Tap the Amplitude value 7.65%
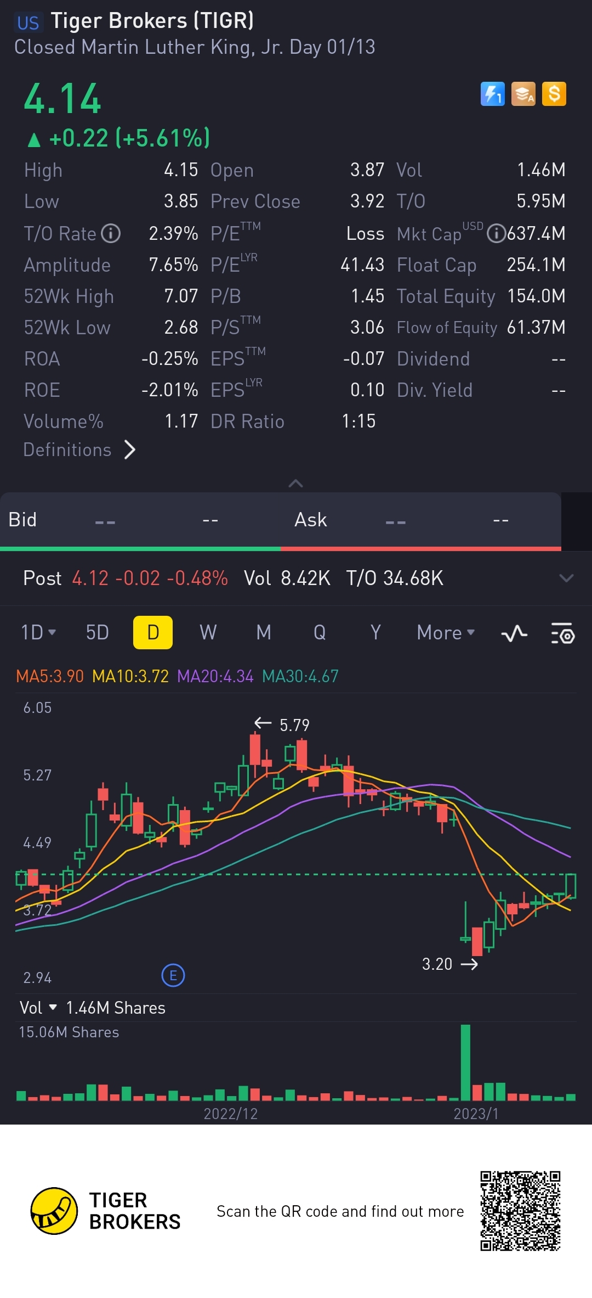 (x=173, y=265)
